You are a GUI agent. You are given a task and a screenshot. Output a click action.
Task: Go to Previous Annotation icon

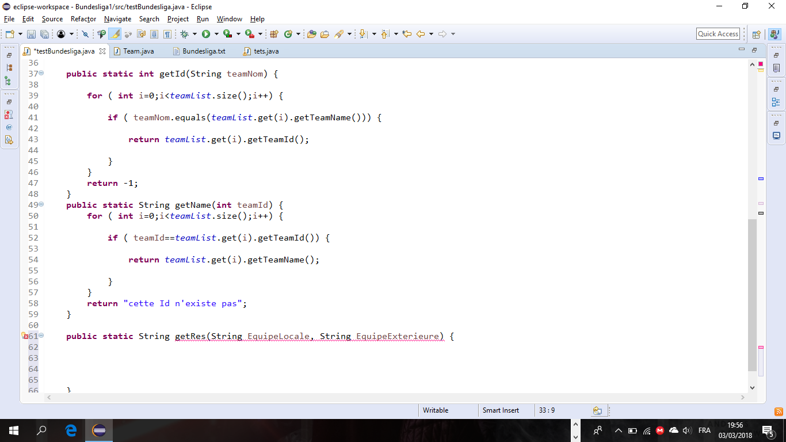pyautogui.click(x=385, y=34)
